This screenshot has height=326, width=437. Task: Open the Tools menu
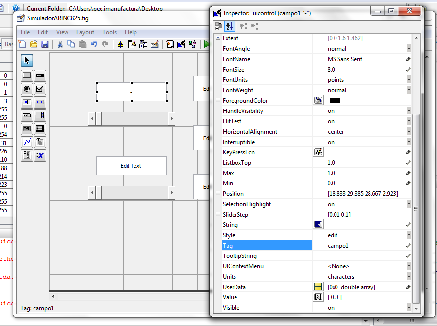[109, 32]
